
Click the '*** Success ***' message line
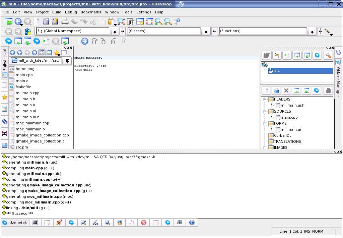pos(20,214)
